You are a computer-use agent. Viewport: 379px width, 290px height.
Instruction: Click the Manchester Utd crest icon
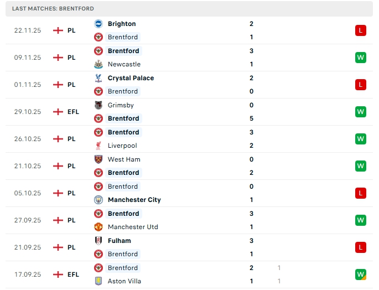click(x=99, y=227)
